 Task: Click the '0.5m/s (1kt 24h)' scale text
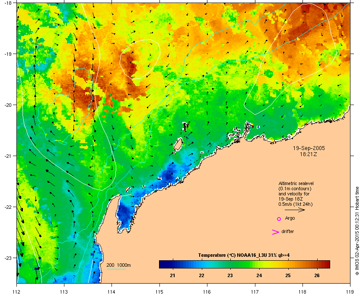[296, 205]
